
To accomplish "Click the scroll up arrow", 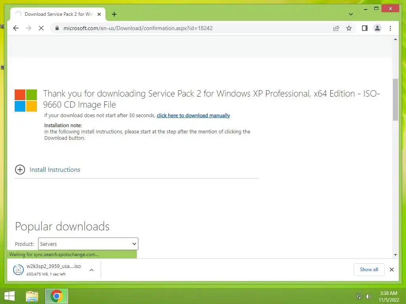I will coord(395,39).
